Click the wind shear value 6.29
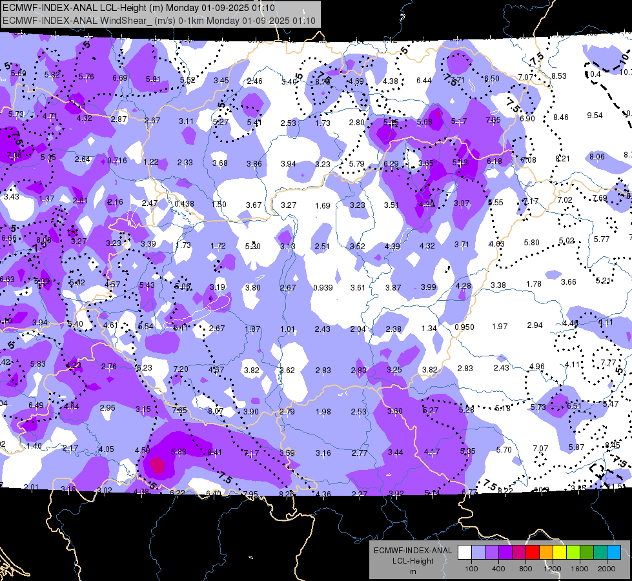 pos(391,163)
